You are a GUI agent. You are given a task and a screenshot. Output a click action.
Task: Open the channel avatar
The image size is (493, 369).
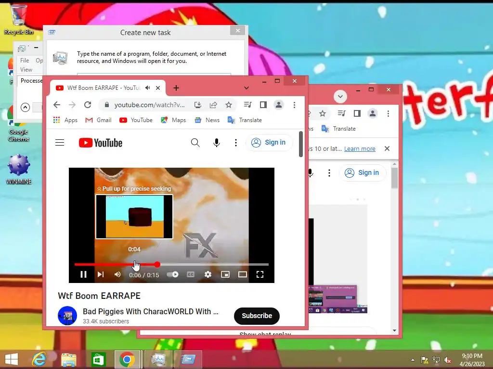pos(67,316)
